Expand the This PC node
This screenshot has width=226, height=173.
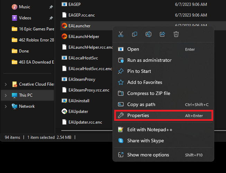(x=6, y=95)
